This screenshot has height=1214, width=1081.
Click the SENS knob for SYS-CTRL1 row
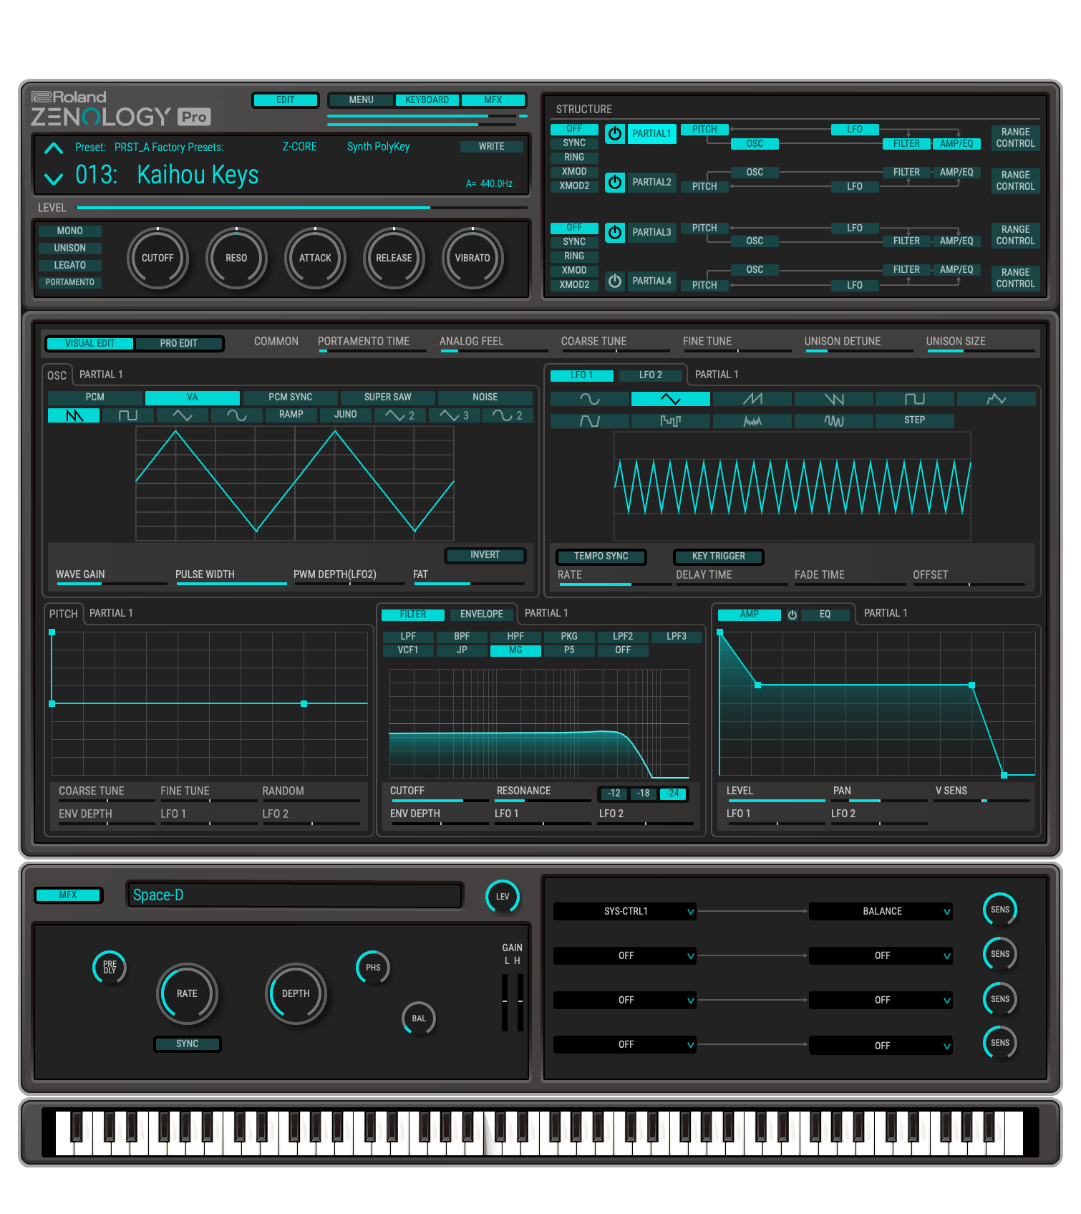point(1000,910)
